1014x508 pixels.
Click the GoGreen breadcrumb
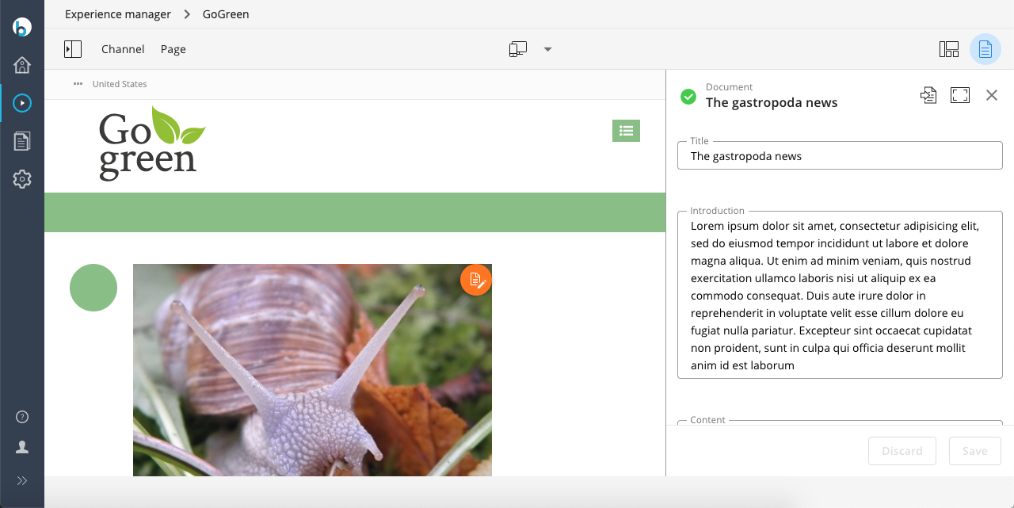(226, 14)
